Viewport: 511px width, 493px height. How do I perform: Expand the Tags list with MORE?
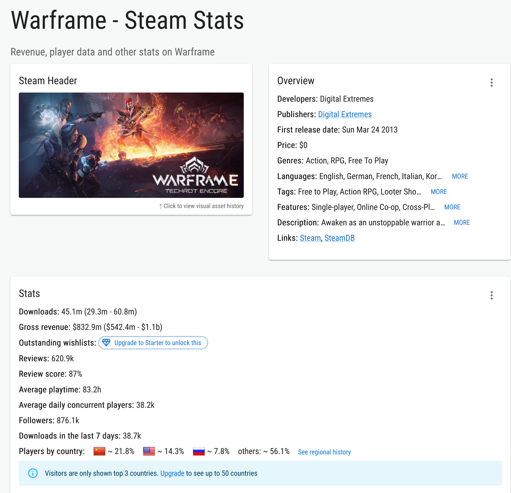click(439, 192)
